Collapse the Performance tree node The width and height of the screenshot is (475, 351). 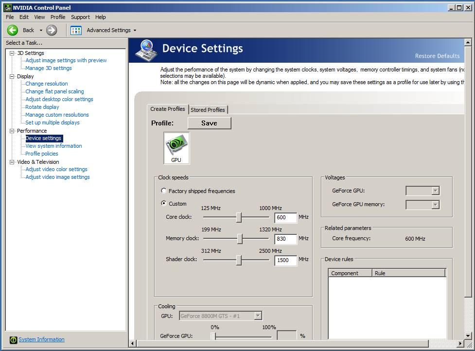tap(12, 131)
